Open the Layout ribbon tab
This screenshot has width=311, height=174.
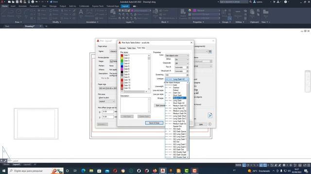click(125, 6)
